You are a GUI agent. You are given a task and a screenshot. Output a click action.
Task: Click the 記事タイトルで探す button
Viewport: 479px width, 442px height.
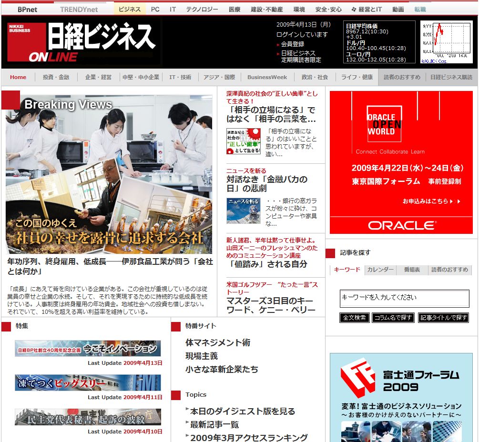444,318
